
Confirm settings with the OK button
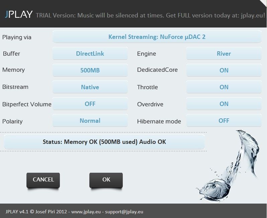[x=106, y=180]
